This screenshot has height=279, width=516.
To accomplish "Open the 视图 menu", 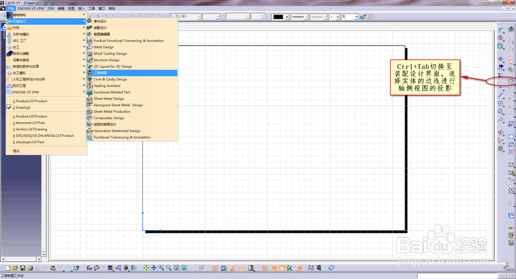I will point(71,8).
